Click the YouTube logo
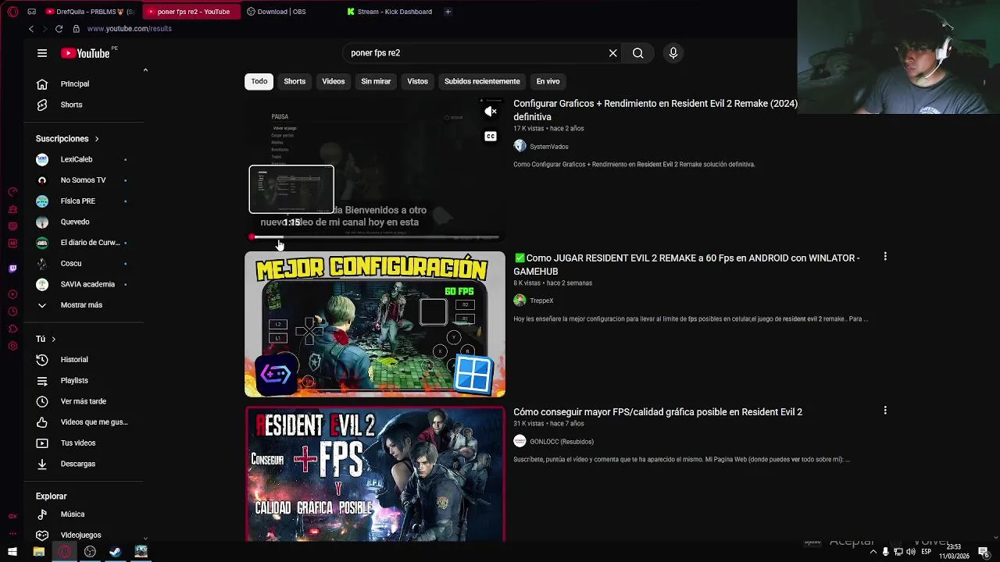This screenshot has width=1000, height=562. [x=85, y=53]
